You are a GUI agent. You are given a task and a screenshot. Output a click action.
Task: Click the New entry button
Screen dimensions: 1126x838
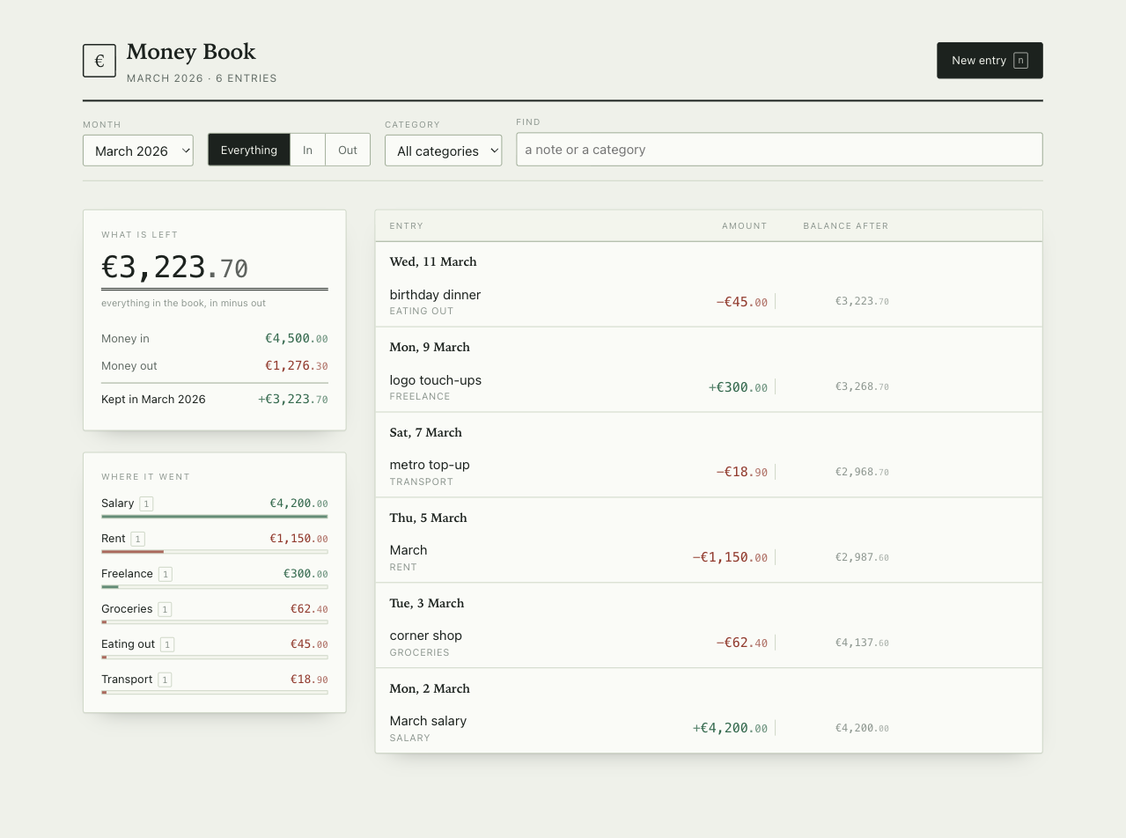click(990, 61)
